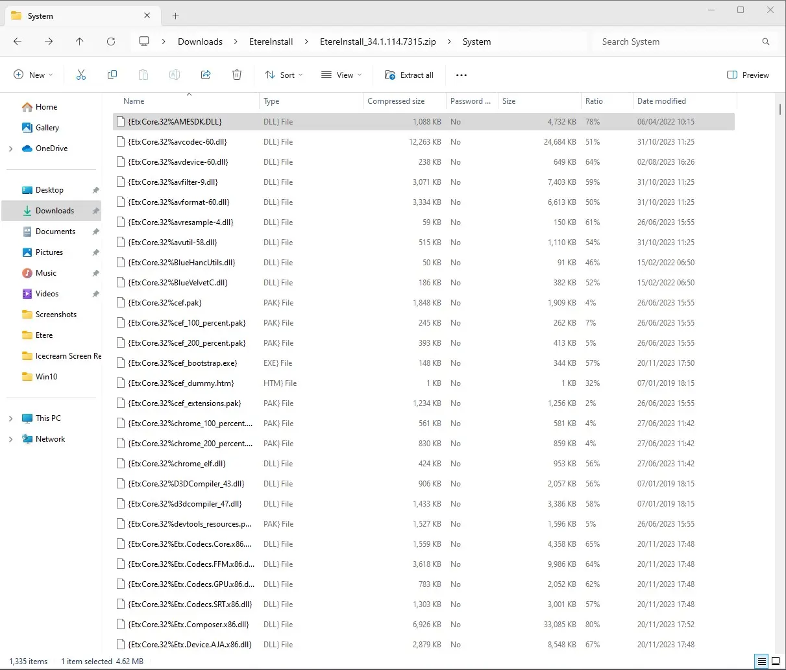Click the Extract all button
This screenshot has height=670, width=786.
[409, 75]
